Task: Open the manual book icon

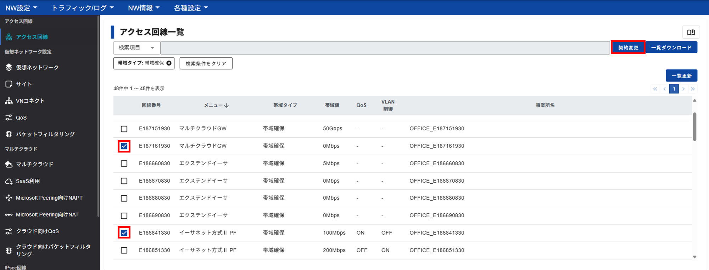Action: [691, 32]
